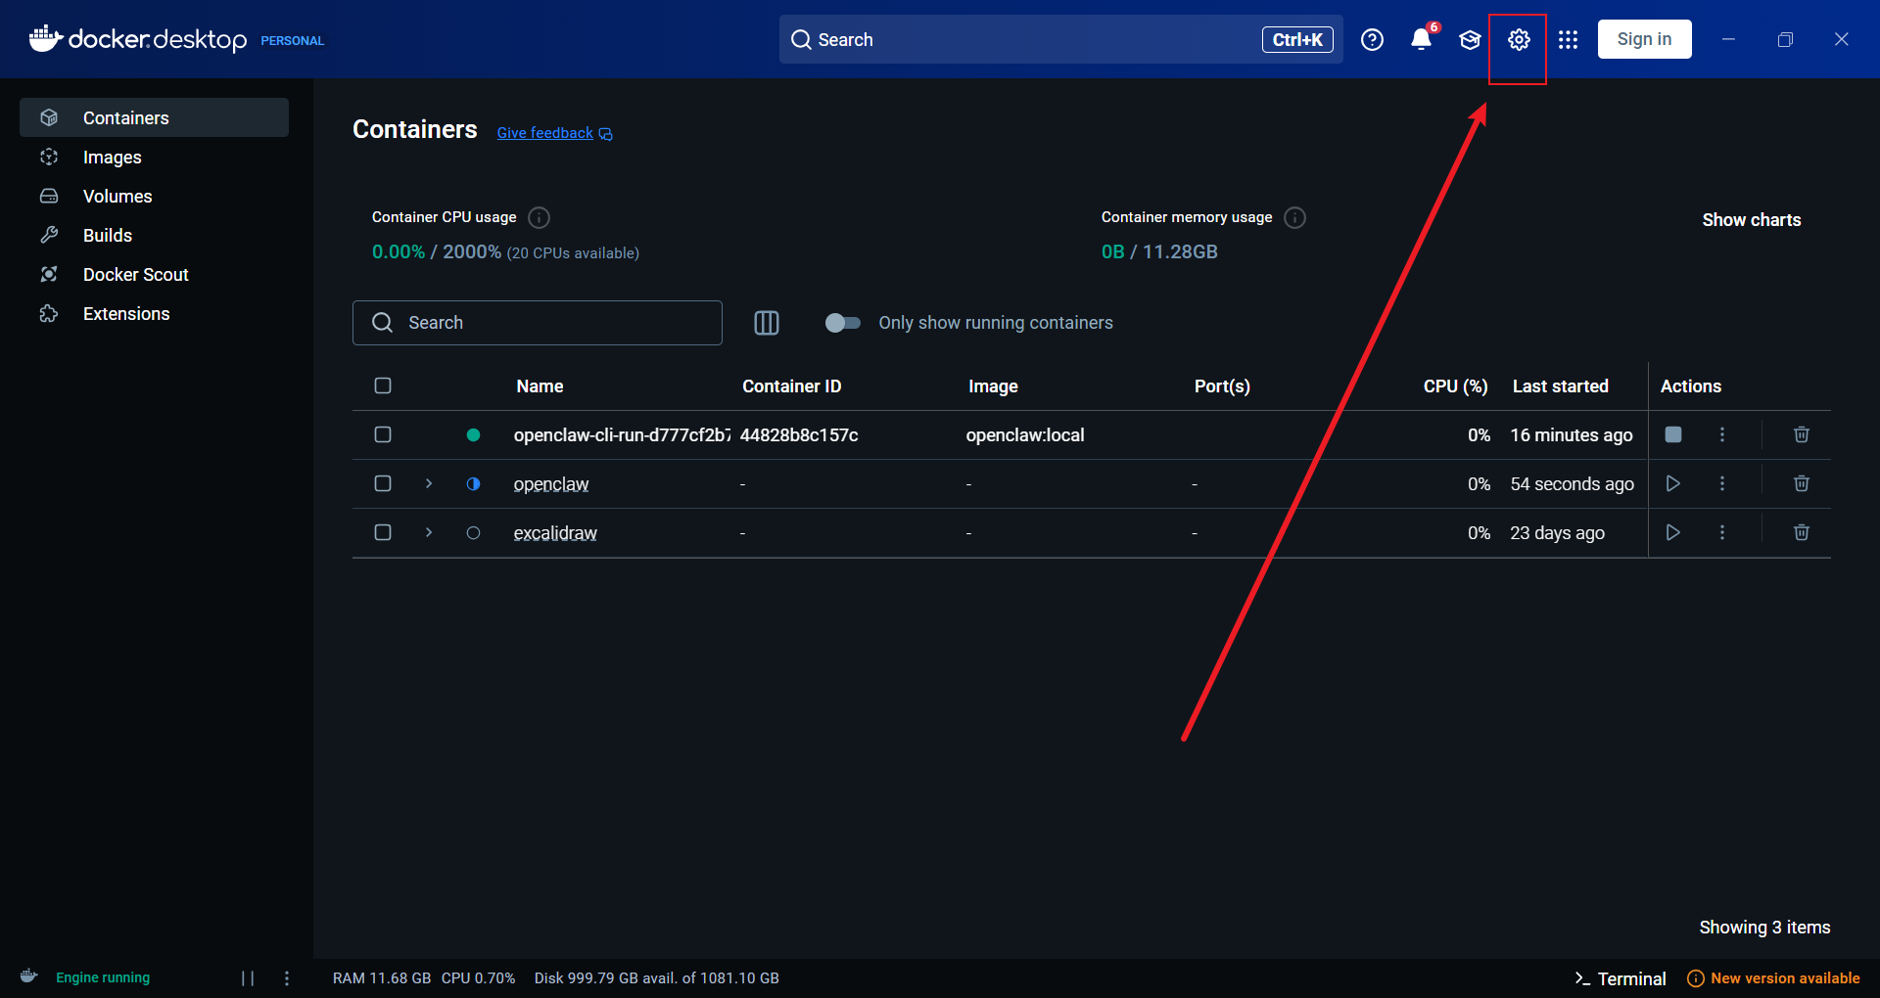The image size is (1880, 998).
Task: Select the openclaw row checkbox
Action: pyautogui.click(x=383, y=483)
